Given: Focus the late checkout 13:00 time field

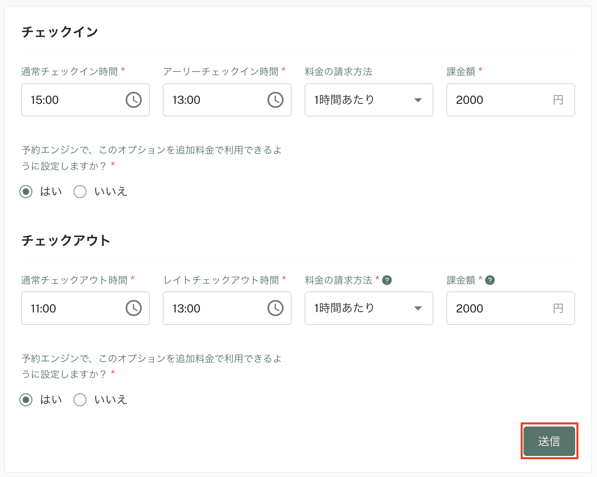Looking at the screenshot, I should click(x=227, y=308).
